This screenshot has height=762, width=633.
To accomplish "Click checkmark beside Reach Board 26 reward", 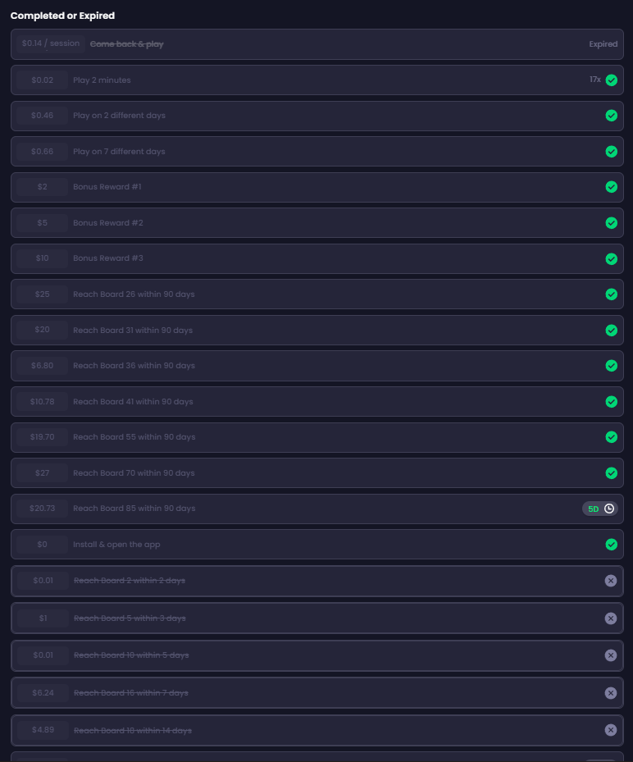I will (x=611, y=294).
